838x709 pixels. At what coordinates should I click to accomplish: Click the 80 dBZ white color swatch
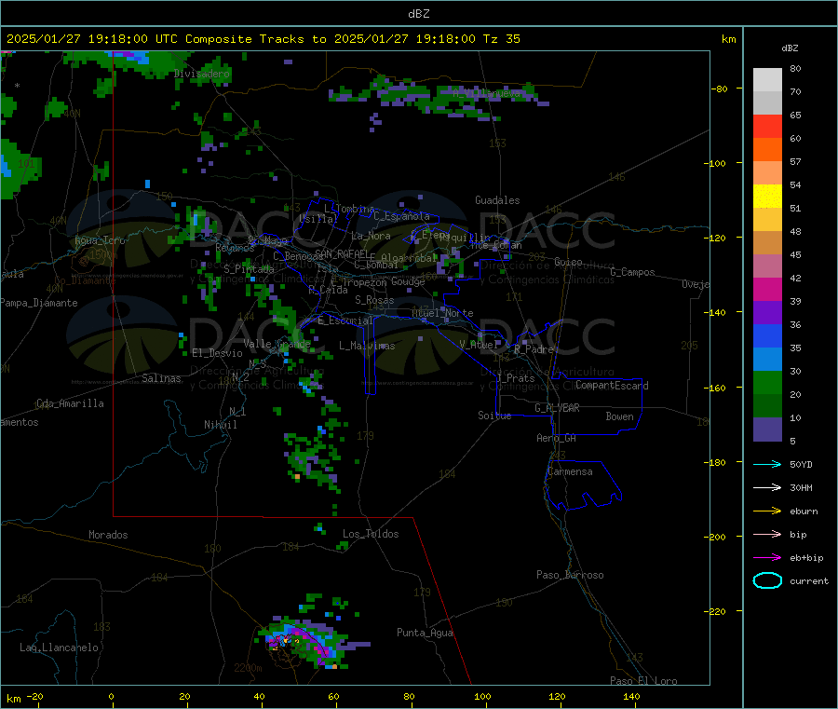tap(767, 80)
